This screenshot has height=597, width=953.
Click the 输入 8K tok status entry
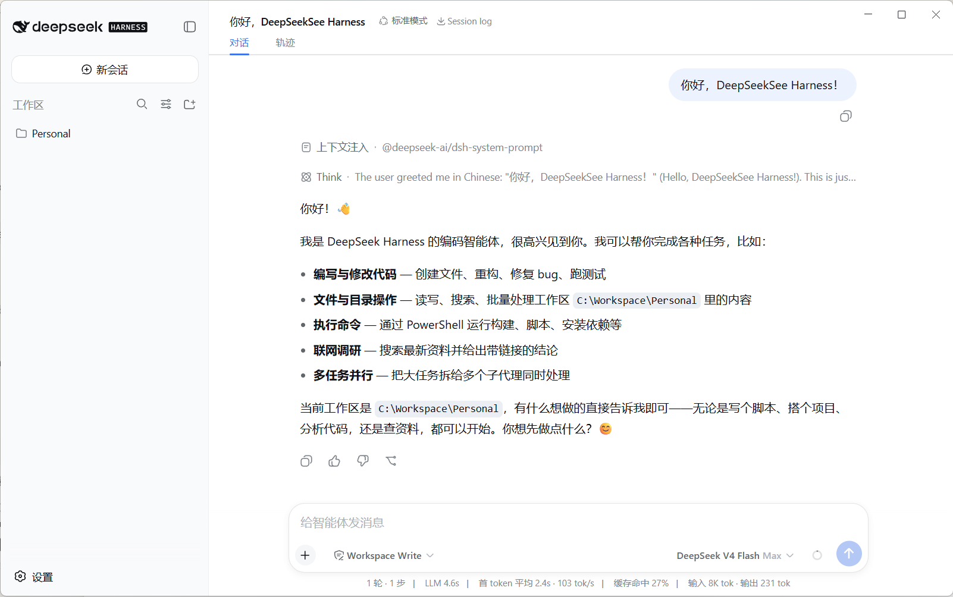pos(739,583)
